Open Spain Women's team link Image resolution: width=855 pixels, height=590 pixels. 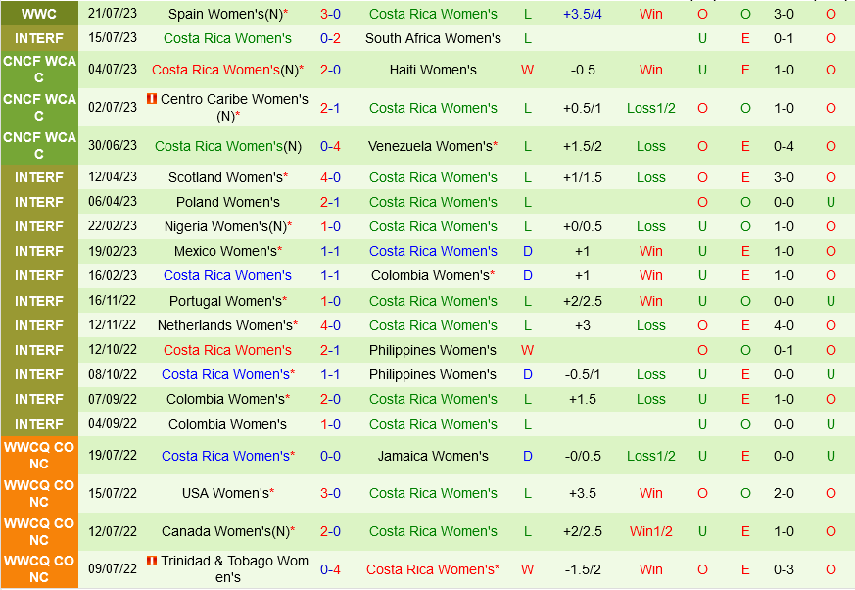point(224,14)
